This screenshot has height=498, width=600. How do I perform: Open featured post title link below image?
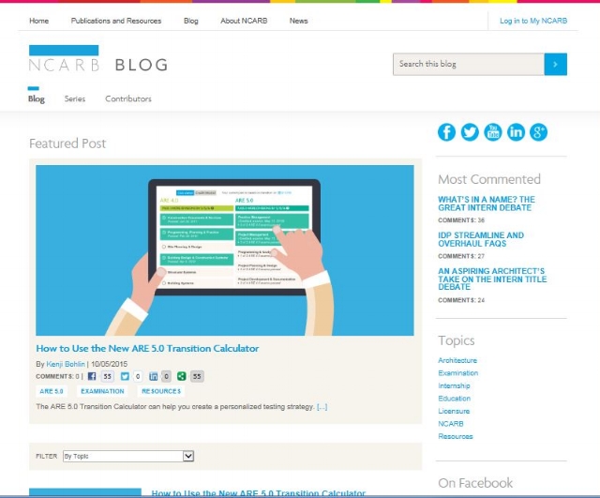click(147, 348)
